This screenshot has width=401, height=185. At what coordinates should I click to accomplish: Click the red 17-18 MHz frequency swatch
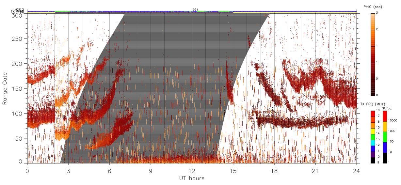pyautogui.click(x=373, y=113)
